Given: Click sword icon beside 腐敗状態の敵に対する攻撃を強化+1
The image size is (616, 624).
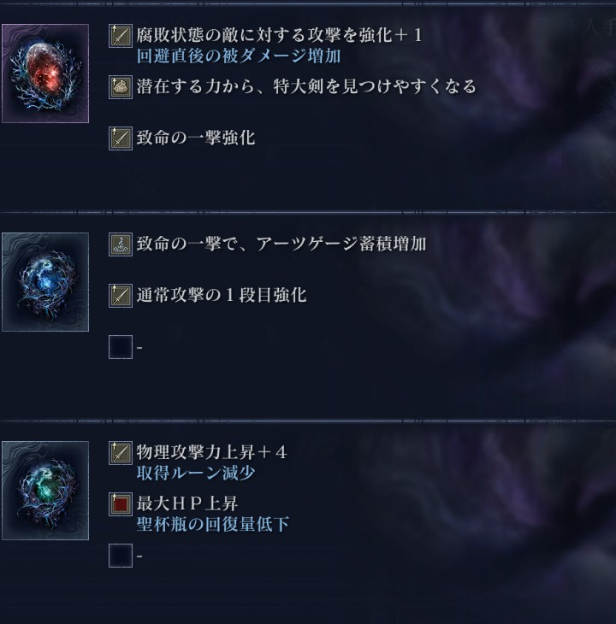Looking at the screenshot, I should pyautogui.click(x=121, y=36).
